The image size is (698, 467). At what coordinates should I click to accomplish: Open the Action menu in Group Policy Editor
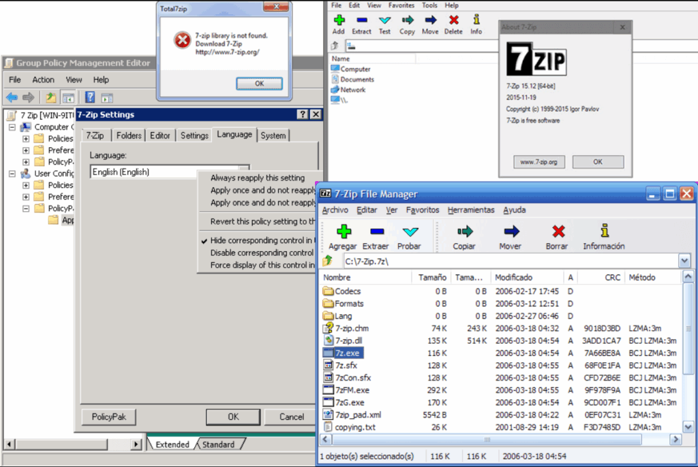43,80
